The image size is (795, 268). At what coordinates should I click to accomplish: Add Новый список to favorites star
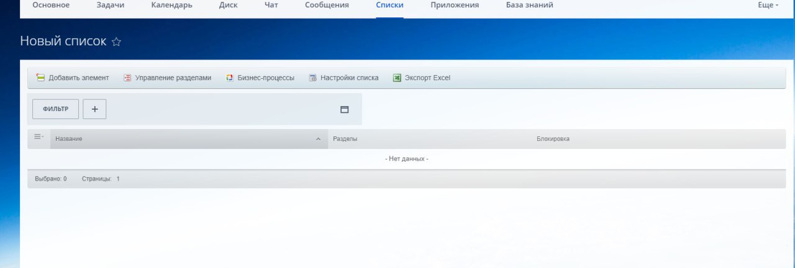116,42
